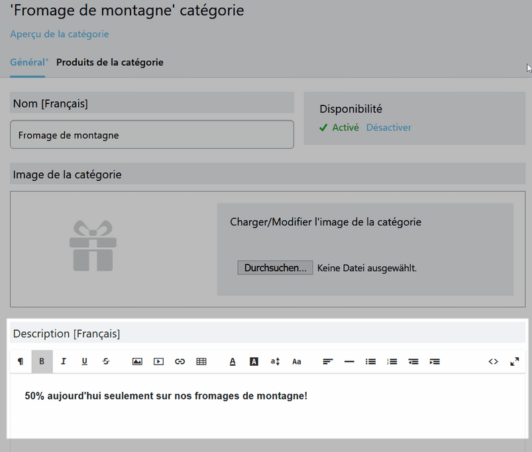Toggle bold formatting in description editor
532x452 pixels.
(x=42, y=361)
